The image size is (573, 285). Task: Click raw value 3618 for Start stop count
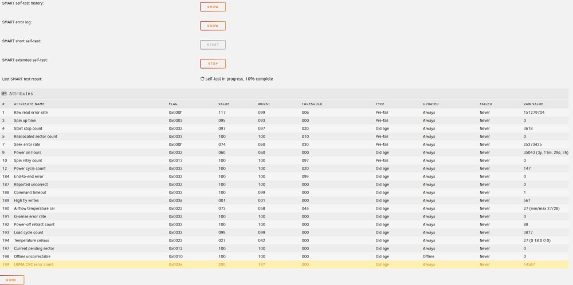coord(528,129)
